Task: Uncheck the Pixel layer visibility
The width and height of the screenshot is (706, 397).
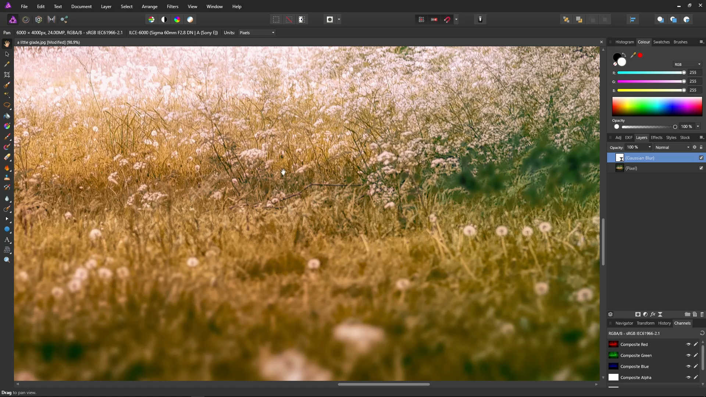Action: (x=701, y=168)
